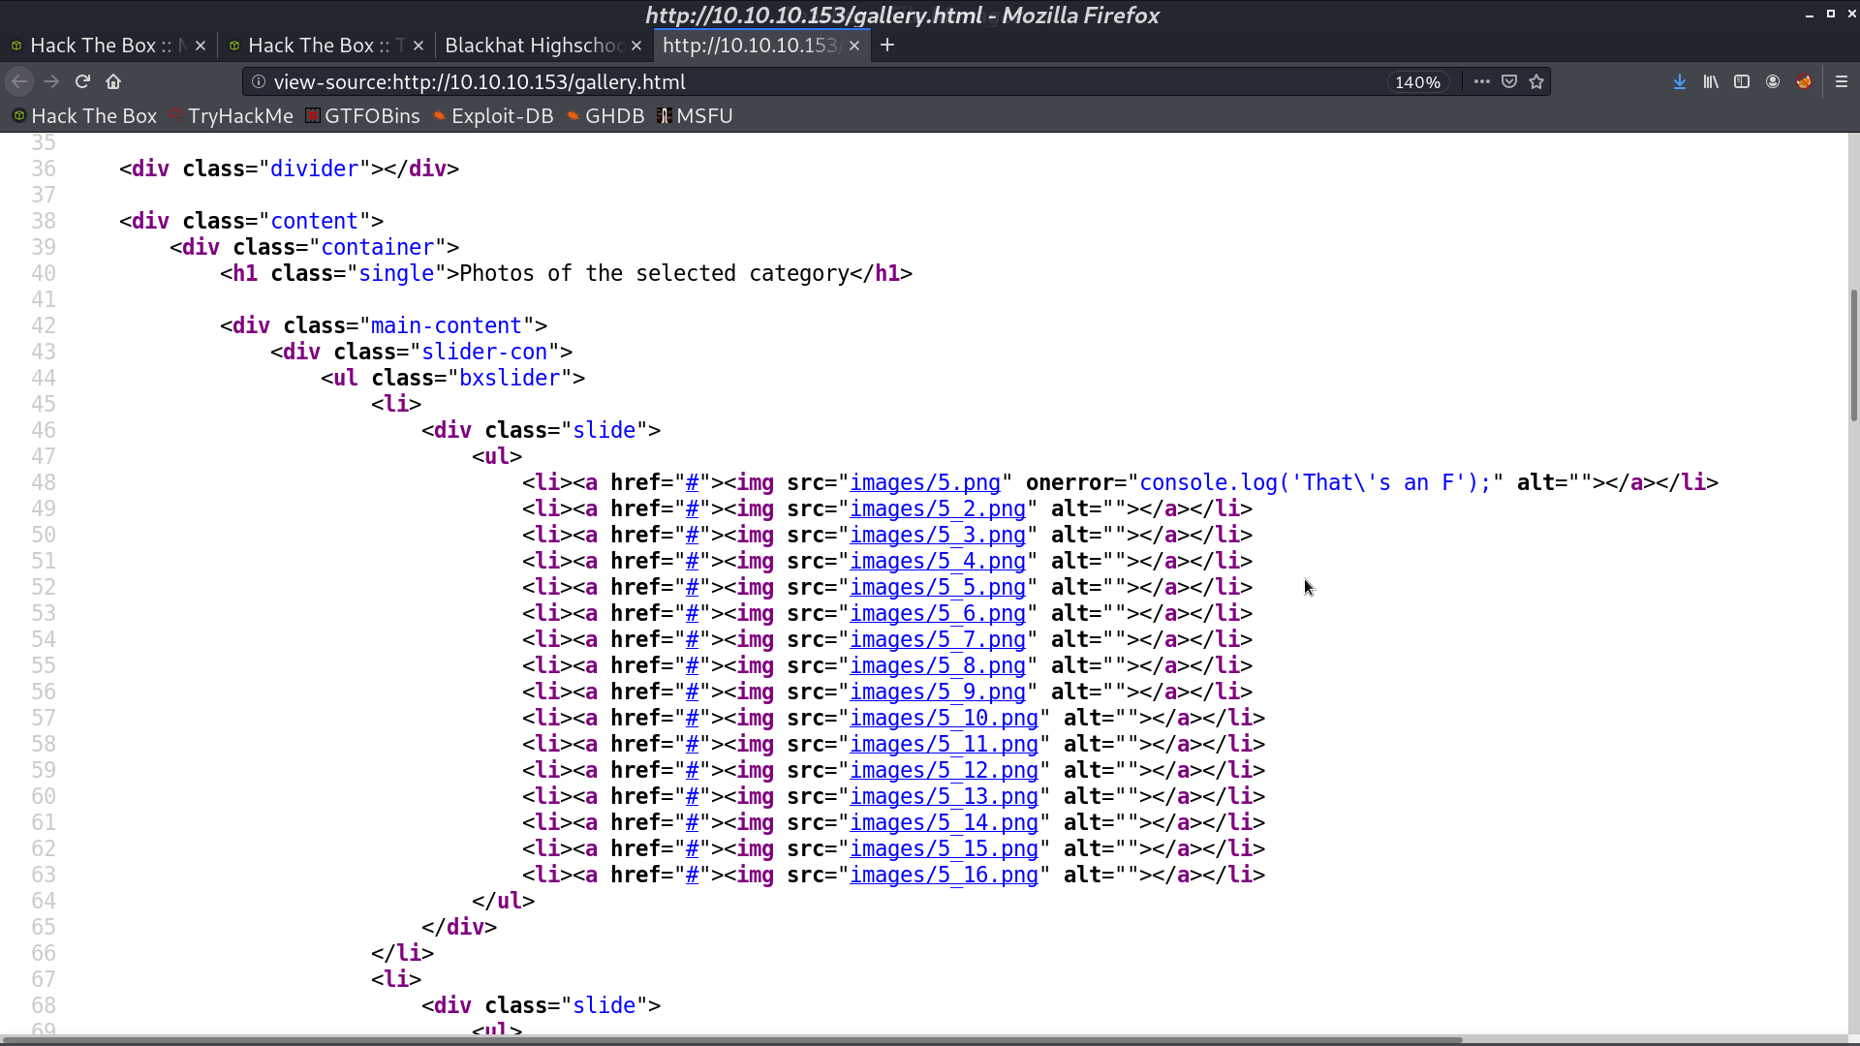Open the images/5_5.png link
This screenshot has height=1046, width=1860.
(938, 588)
